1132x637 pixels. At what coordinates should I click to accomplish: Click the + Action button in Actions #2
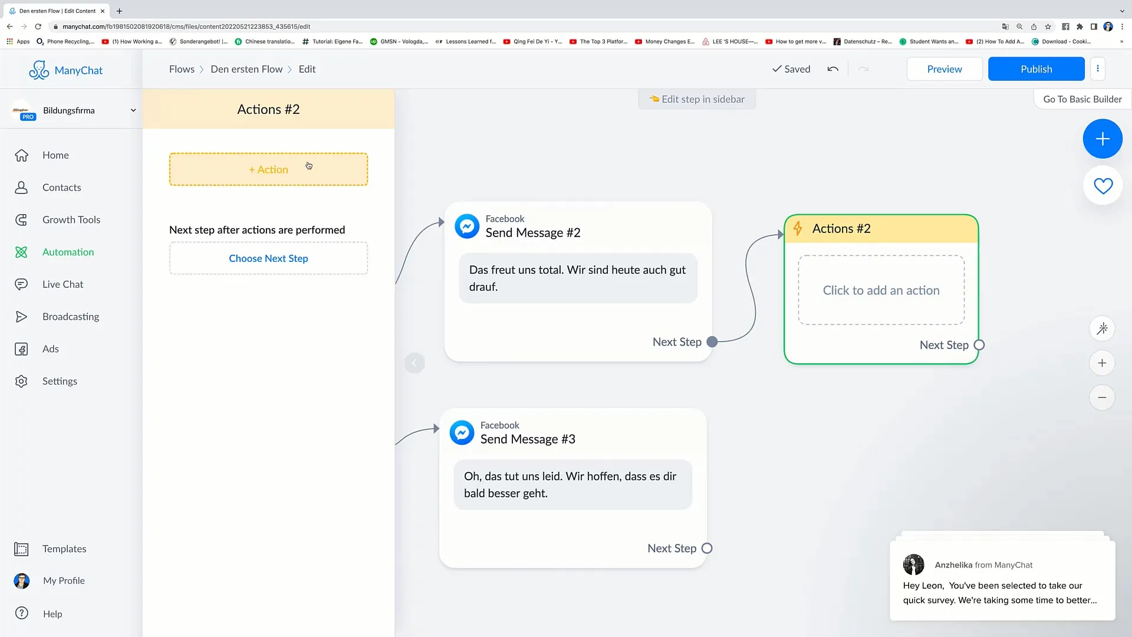268,169
